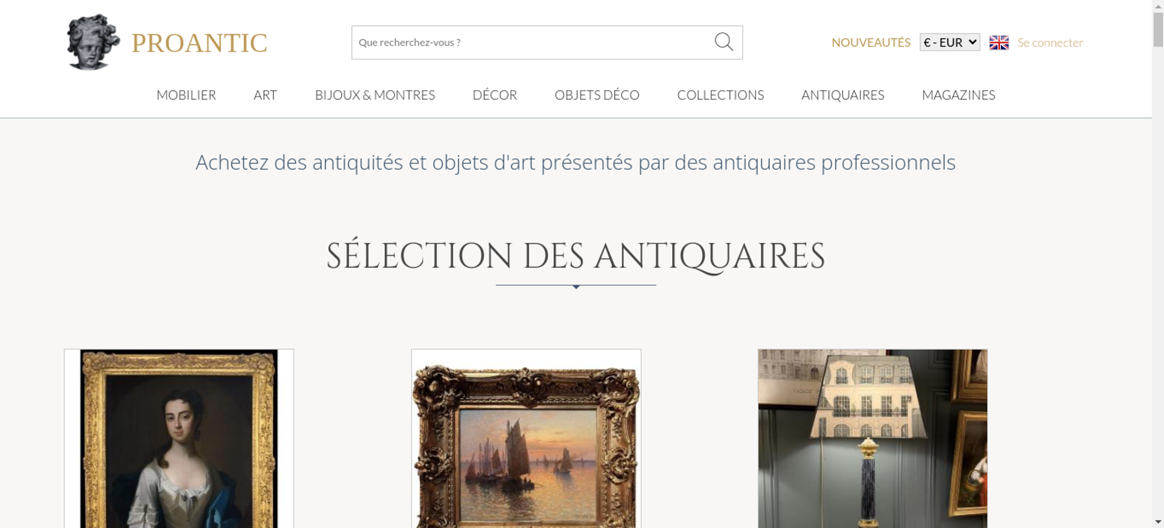The height and width of the screenshot is (528, 1164).
Task: Open the Art menu
Action: pos(265,95)
